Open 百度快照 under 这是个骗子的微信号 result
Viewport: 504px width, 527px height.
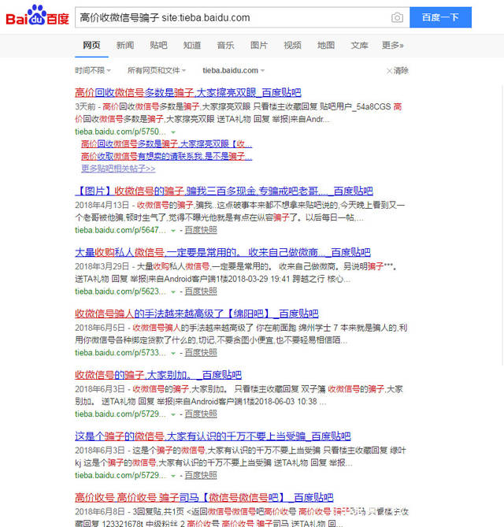[x=201, y=475]
